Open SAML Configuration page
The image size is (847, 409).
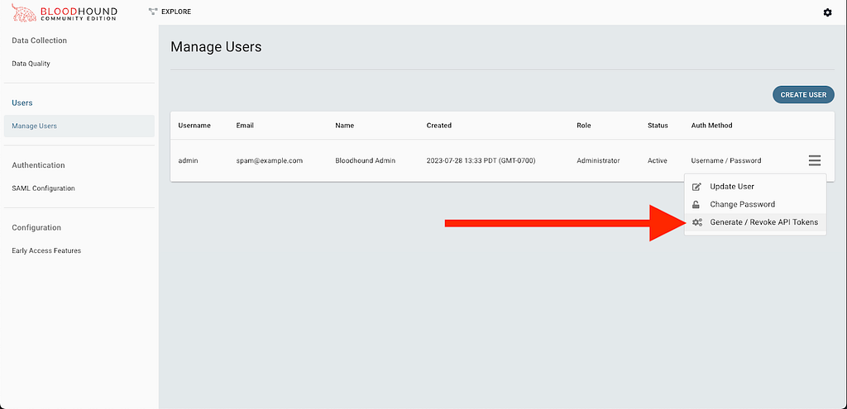point(43,188)
